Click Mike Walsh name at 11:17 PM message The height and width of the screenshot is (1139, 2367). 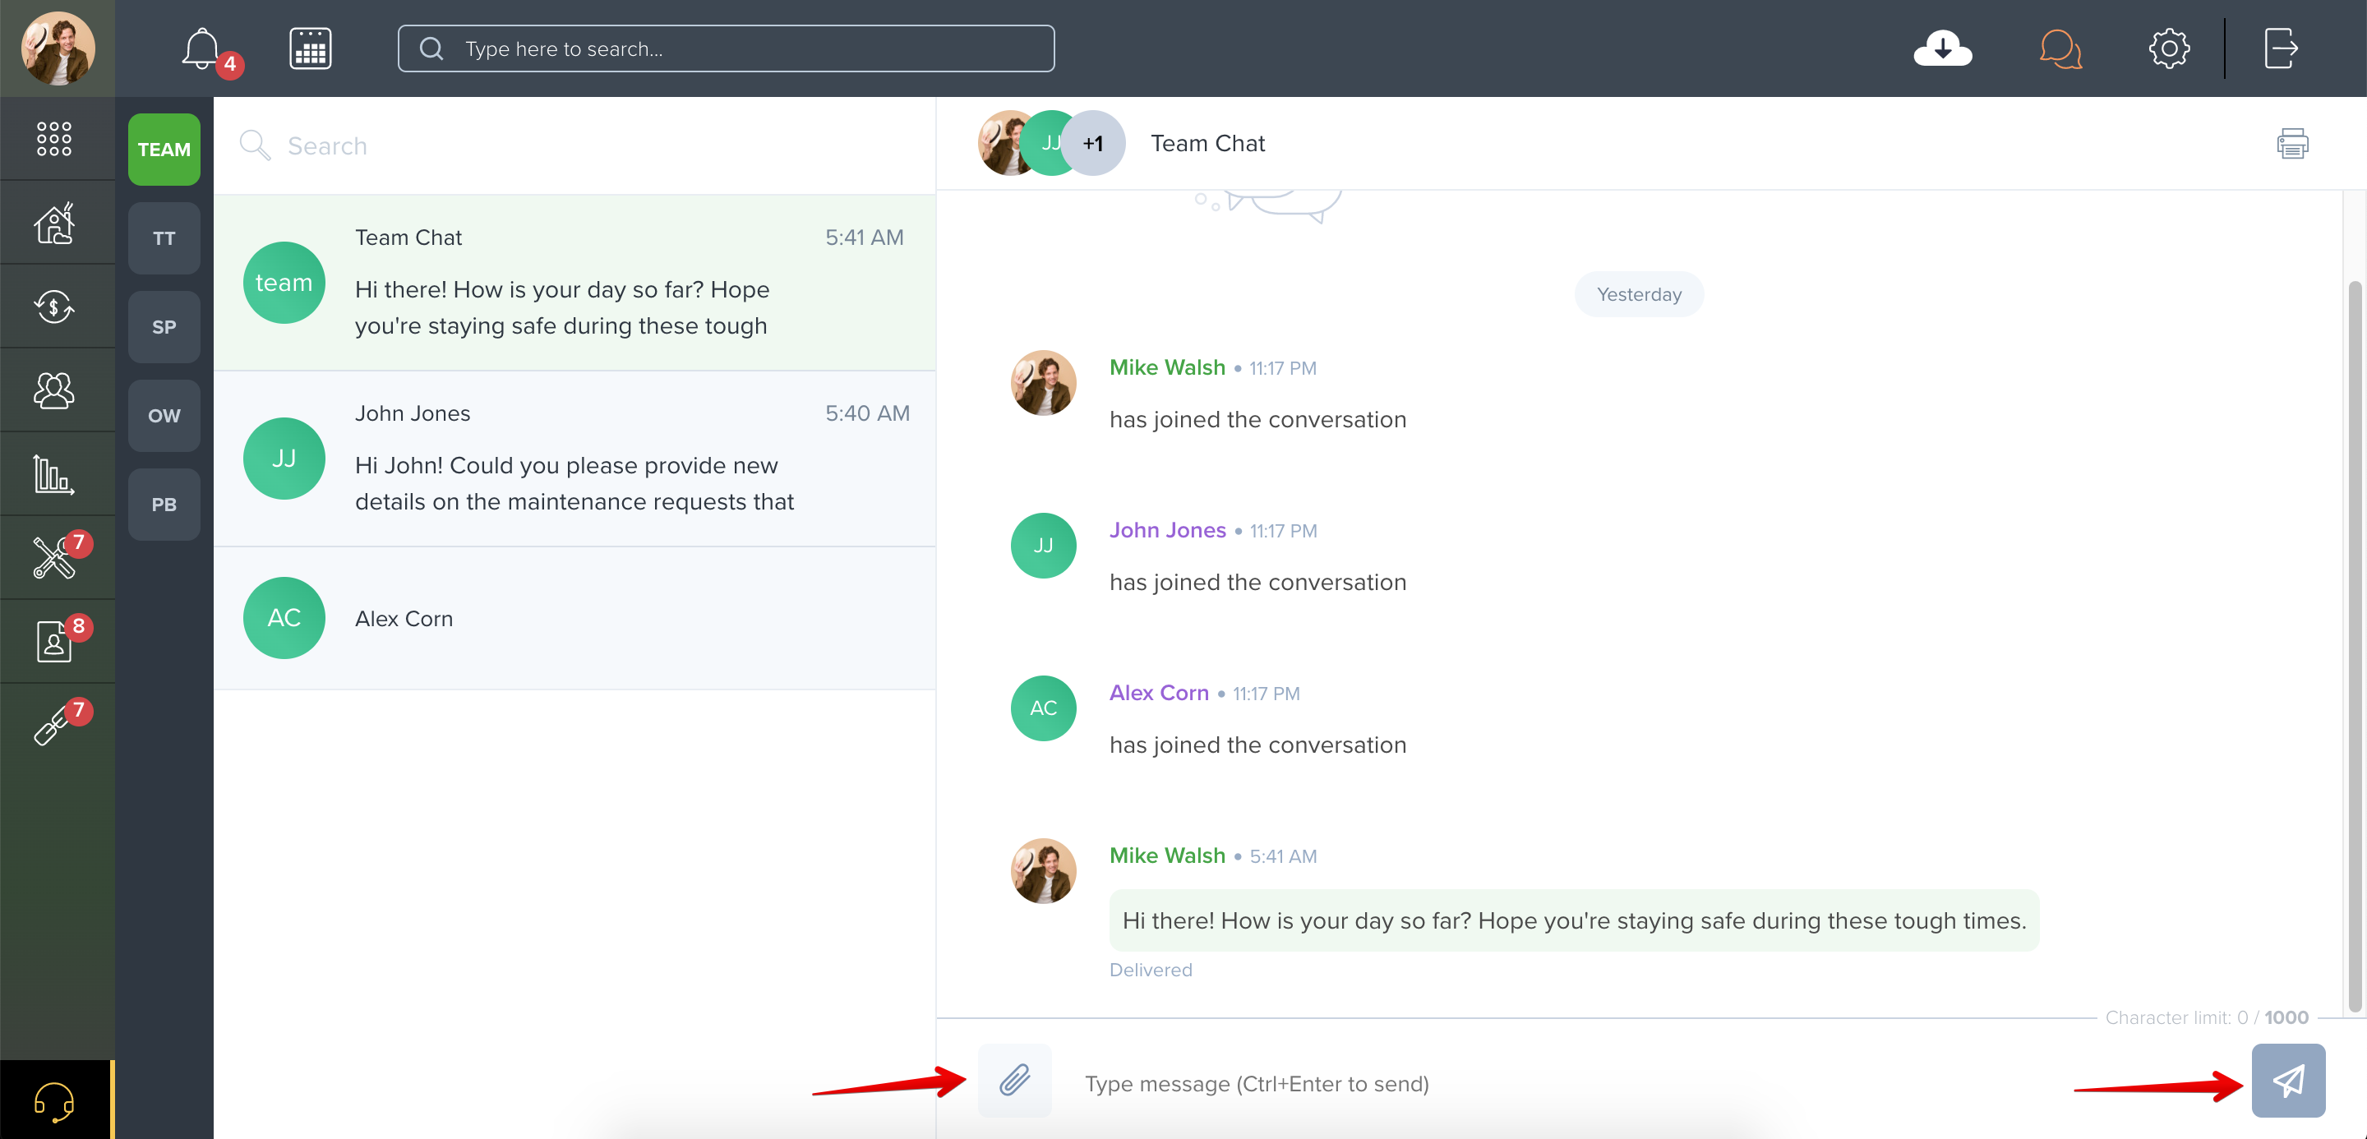[x=1167, y=367]
